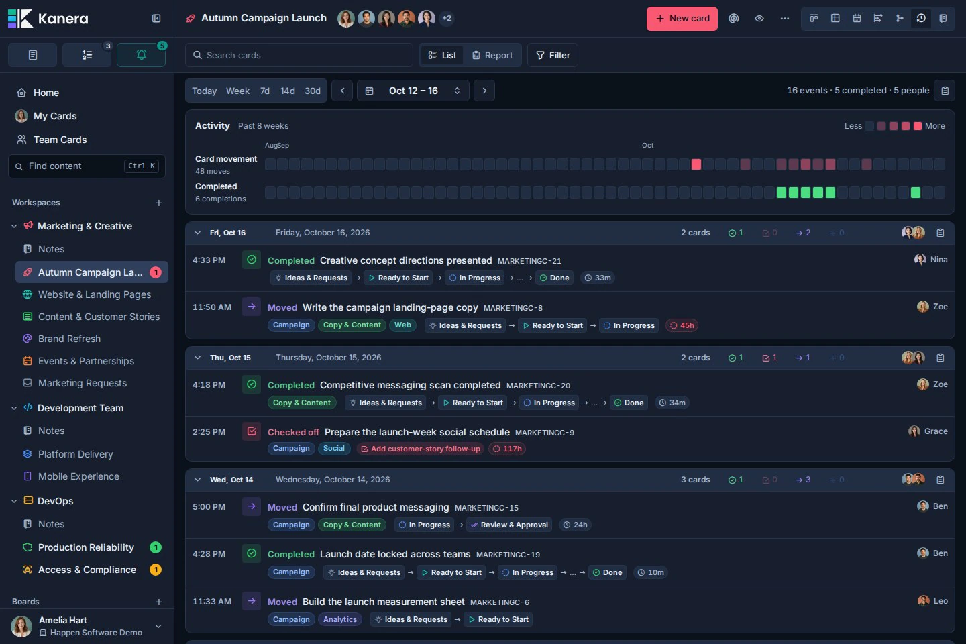Click the Find content search box
Viewport: 966px width, 644px height.
[x=87, y=166]
